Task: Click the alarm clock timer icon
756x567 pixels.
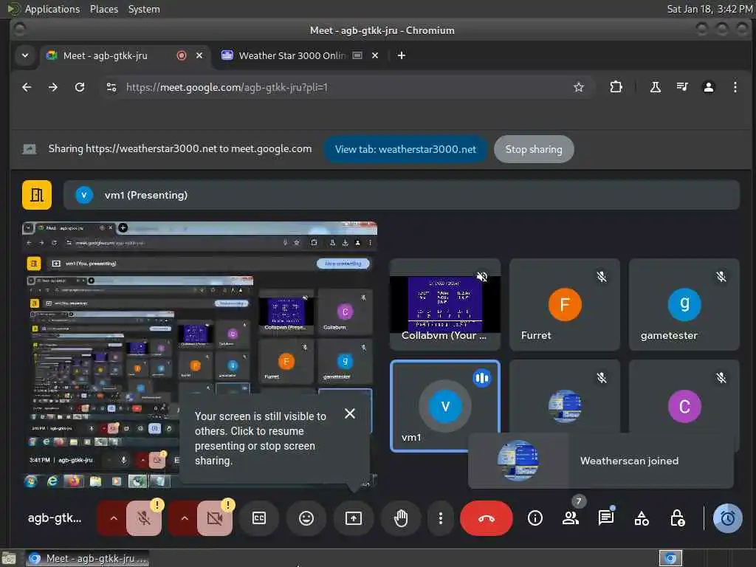Action: [727, 518]
